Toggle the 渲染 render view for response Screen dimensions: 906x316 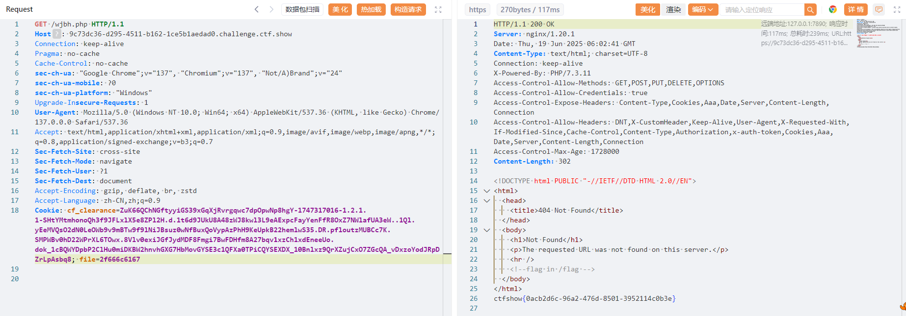tap(673, 9)
